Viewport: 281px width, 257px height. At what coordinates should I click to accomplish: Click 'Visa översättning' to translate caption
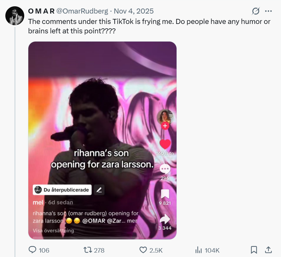[53, 231]
